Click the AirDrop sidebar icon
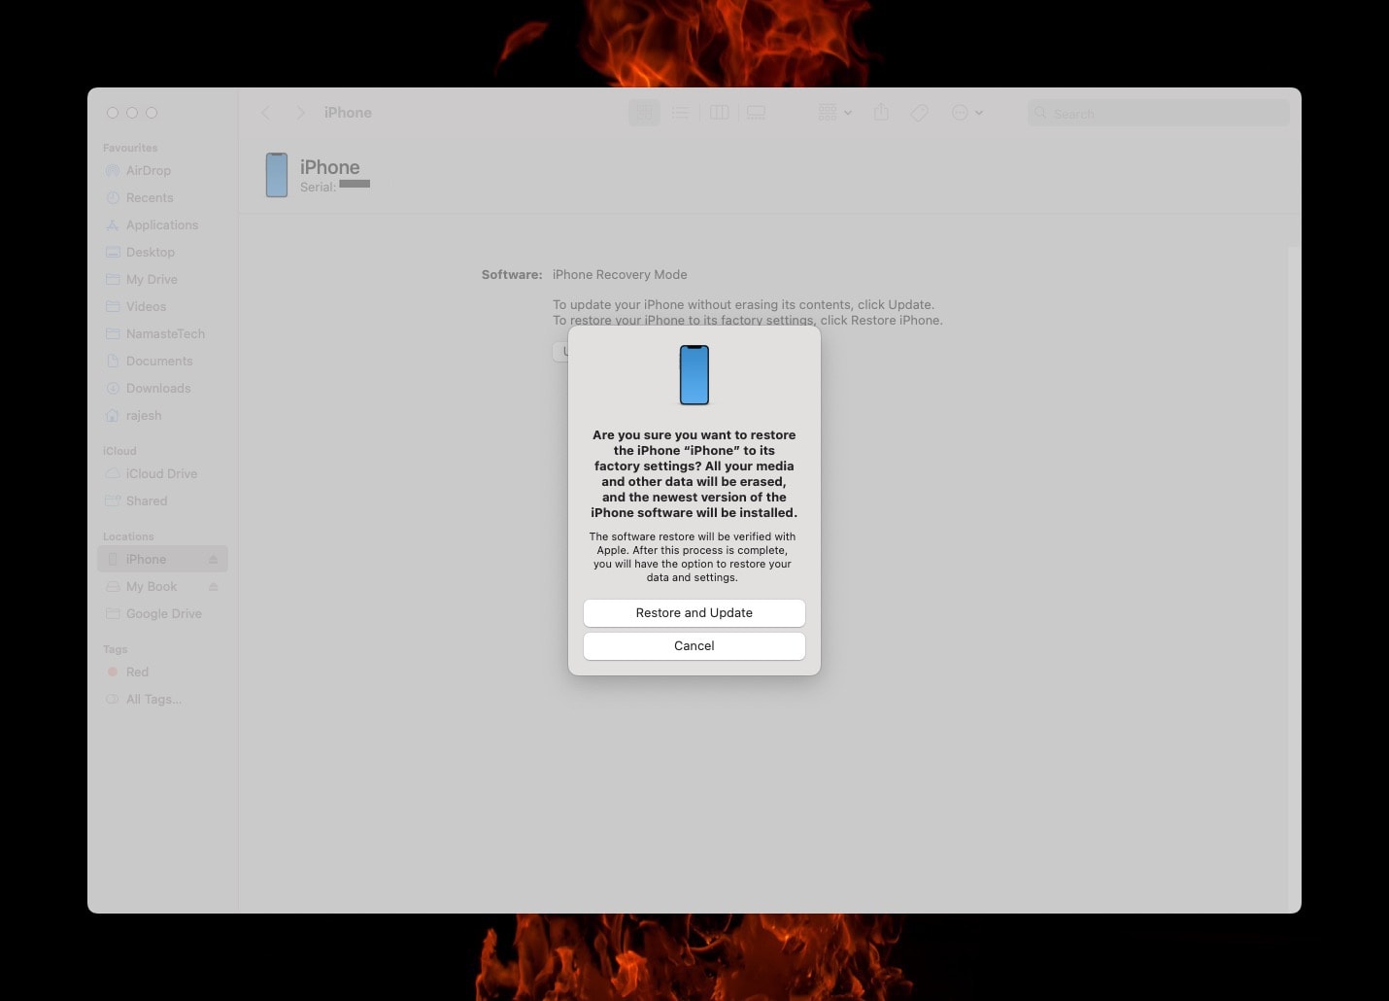This screenshot has width=1389, height=1001. (x=113, y=170)
